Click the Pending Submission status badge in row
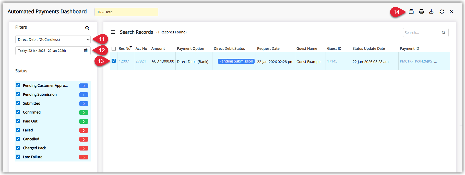Image resolution: width=465 pixels, height=175 pixels. click(236, 61)
